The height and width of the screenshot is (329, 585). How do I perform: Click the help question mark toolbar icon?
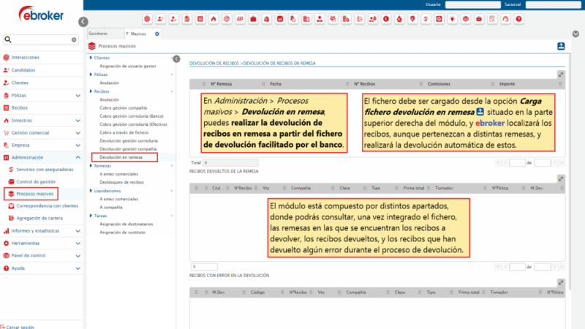click(518, 18)
